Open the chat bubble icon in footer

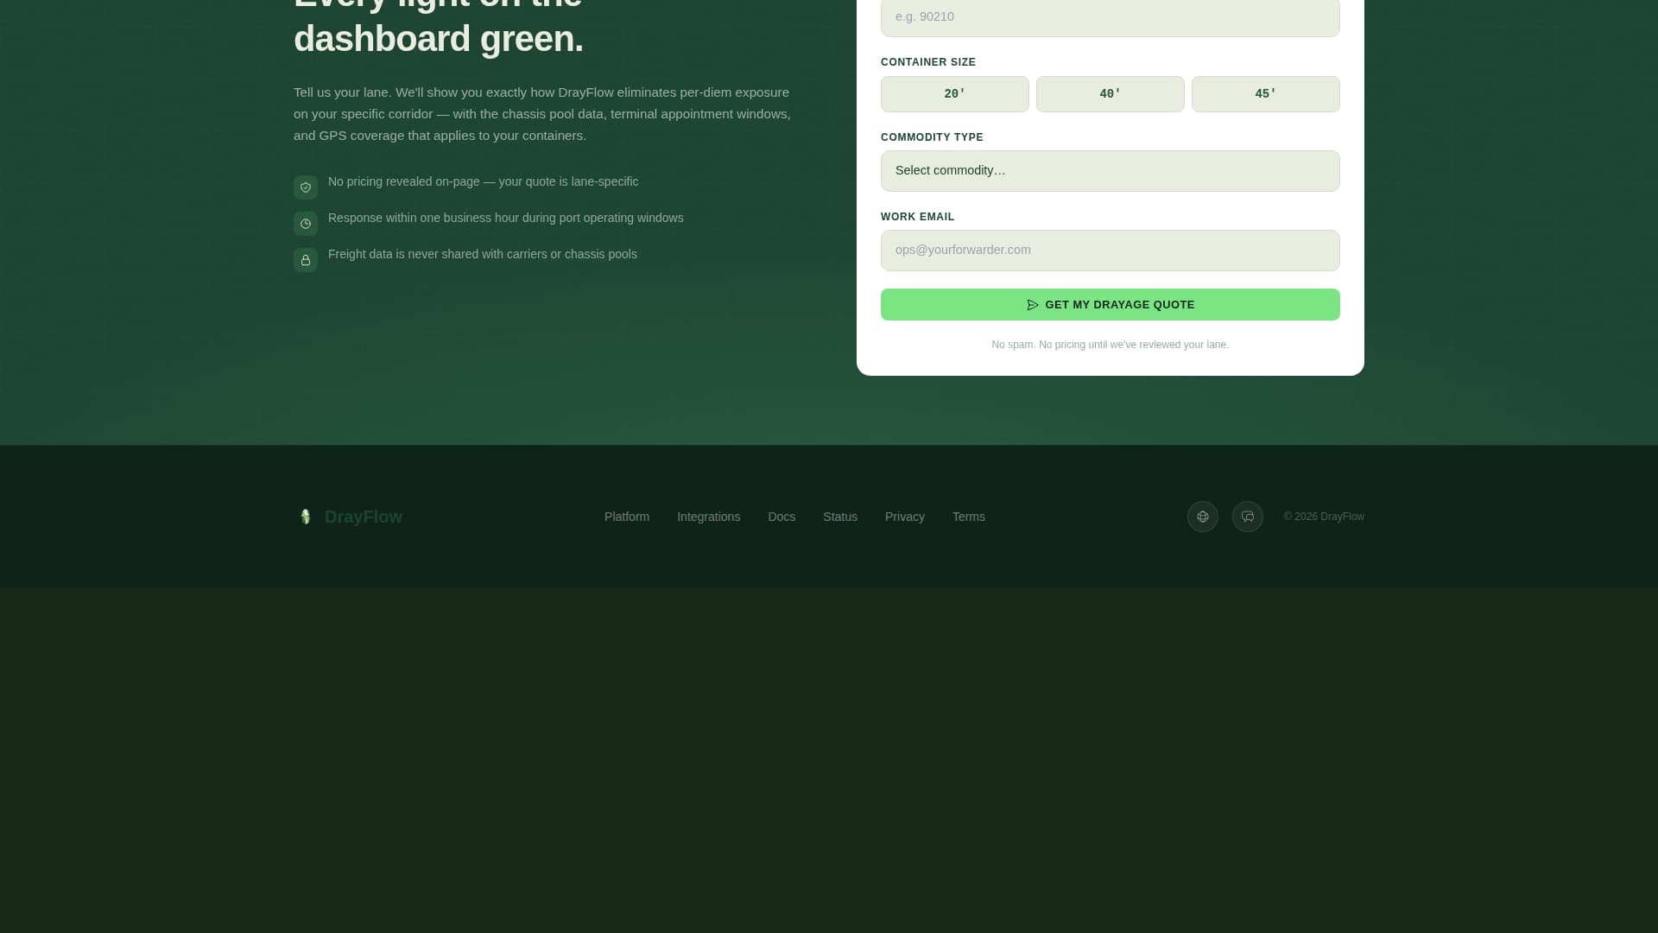tap(1248, 517)
